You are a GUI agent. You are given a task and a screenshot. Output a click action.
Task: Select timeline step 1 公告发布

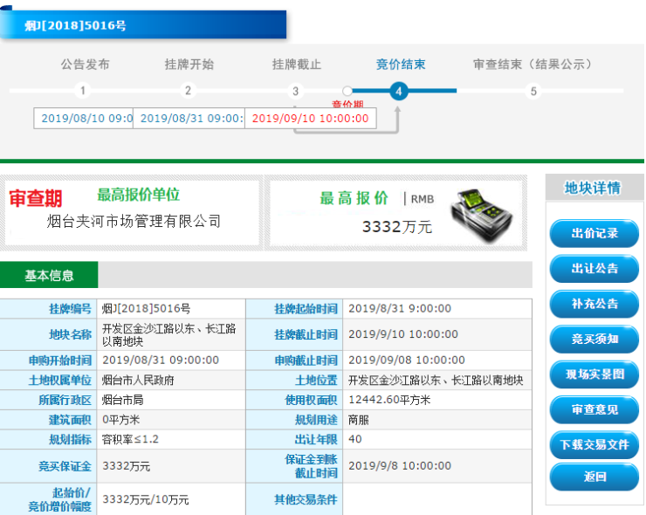pyautogui.click(x=82, y=91)
